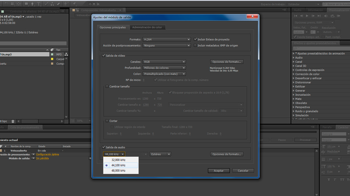
Task: Select the Pen tool in toolbar
Action: coord(32,4)
